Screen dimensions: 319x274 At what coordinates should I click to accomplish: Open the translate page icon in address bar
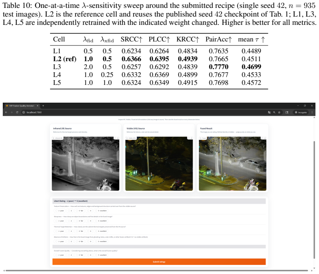[x=269, y=112]
